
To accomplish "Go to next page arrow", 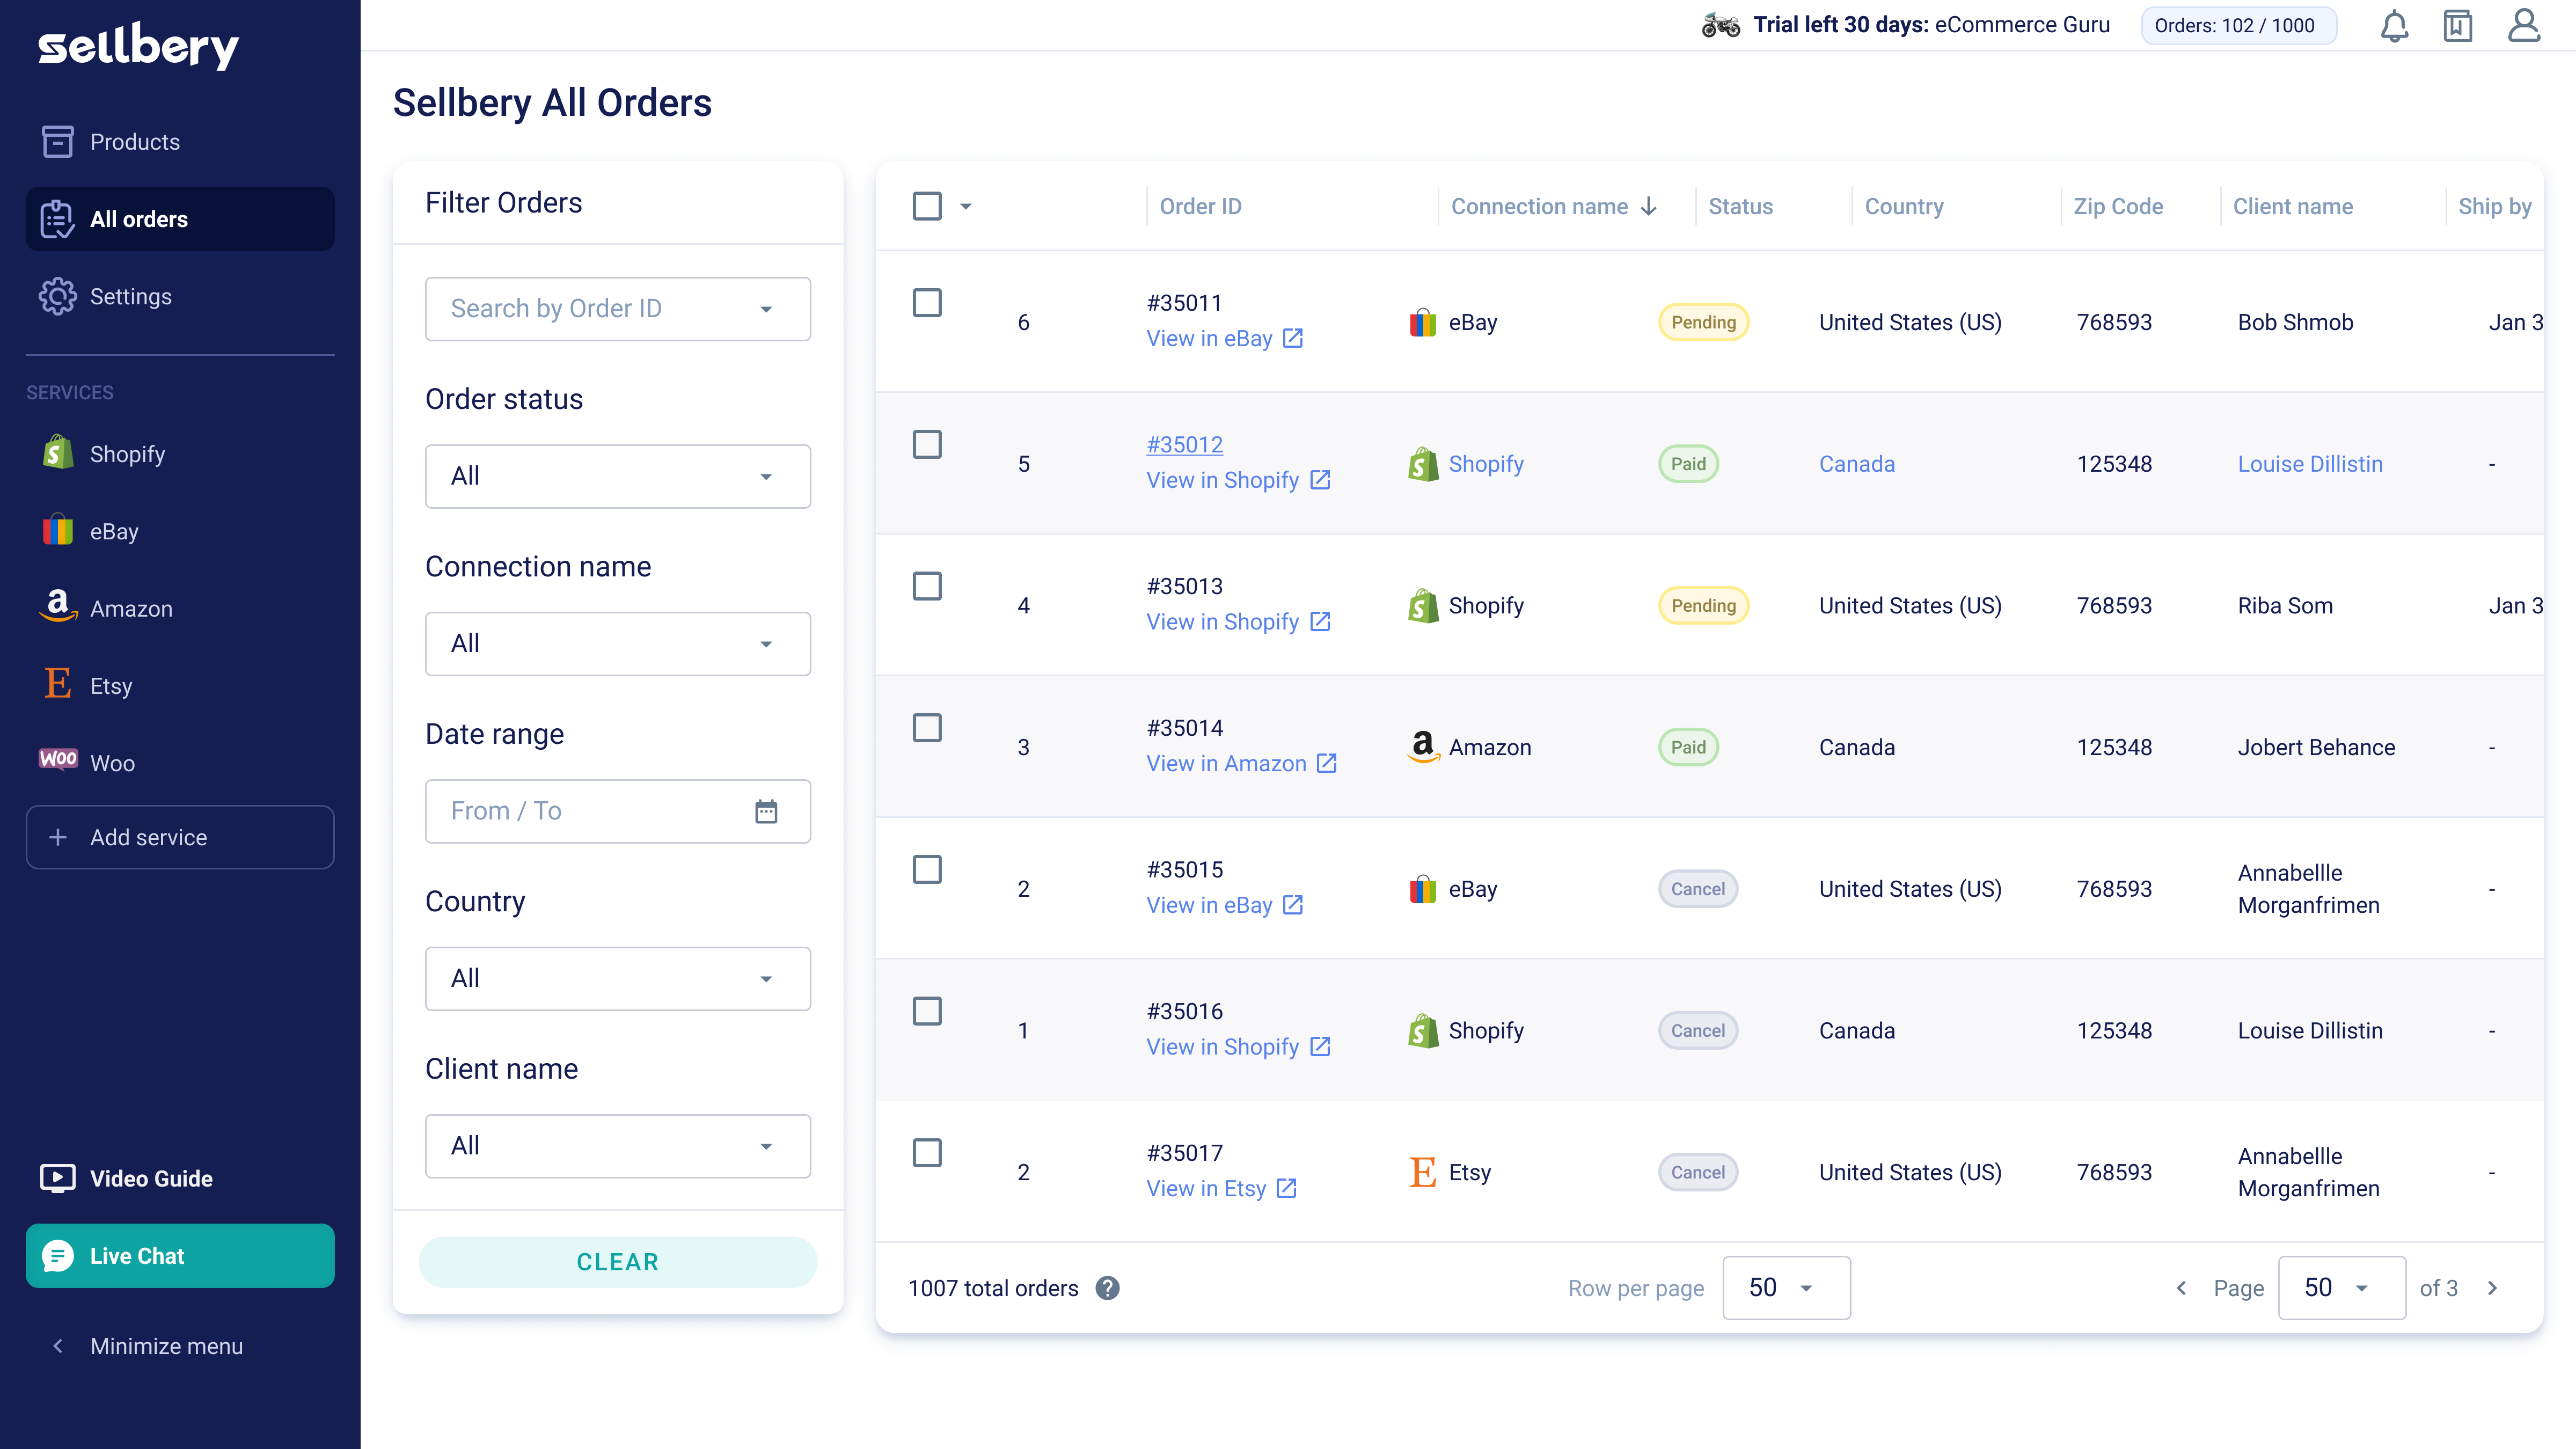I will (2493, 1288).
